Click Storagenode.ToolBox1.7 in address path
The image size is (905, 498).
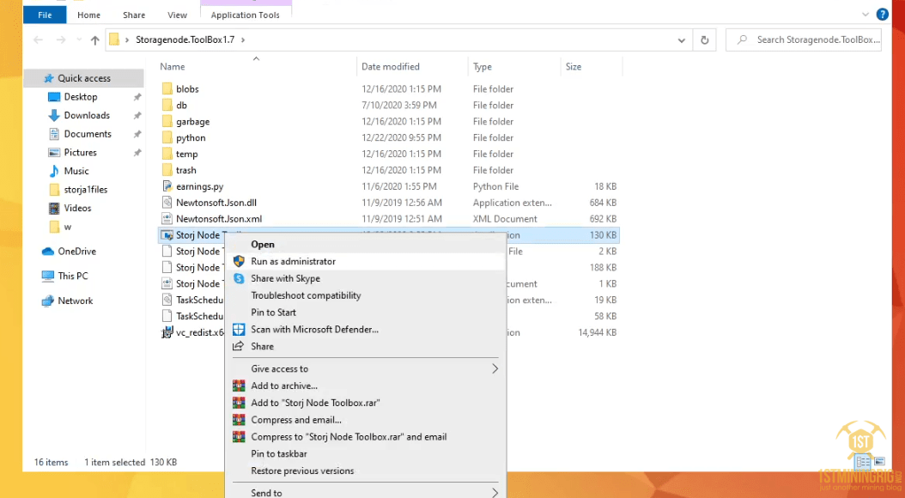(185, 39)
